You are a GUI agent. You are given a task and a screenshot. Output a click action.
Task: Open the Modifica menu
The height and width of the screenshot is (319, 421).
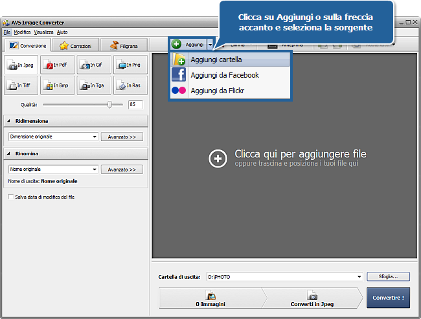click(22, 32)
